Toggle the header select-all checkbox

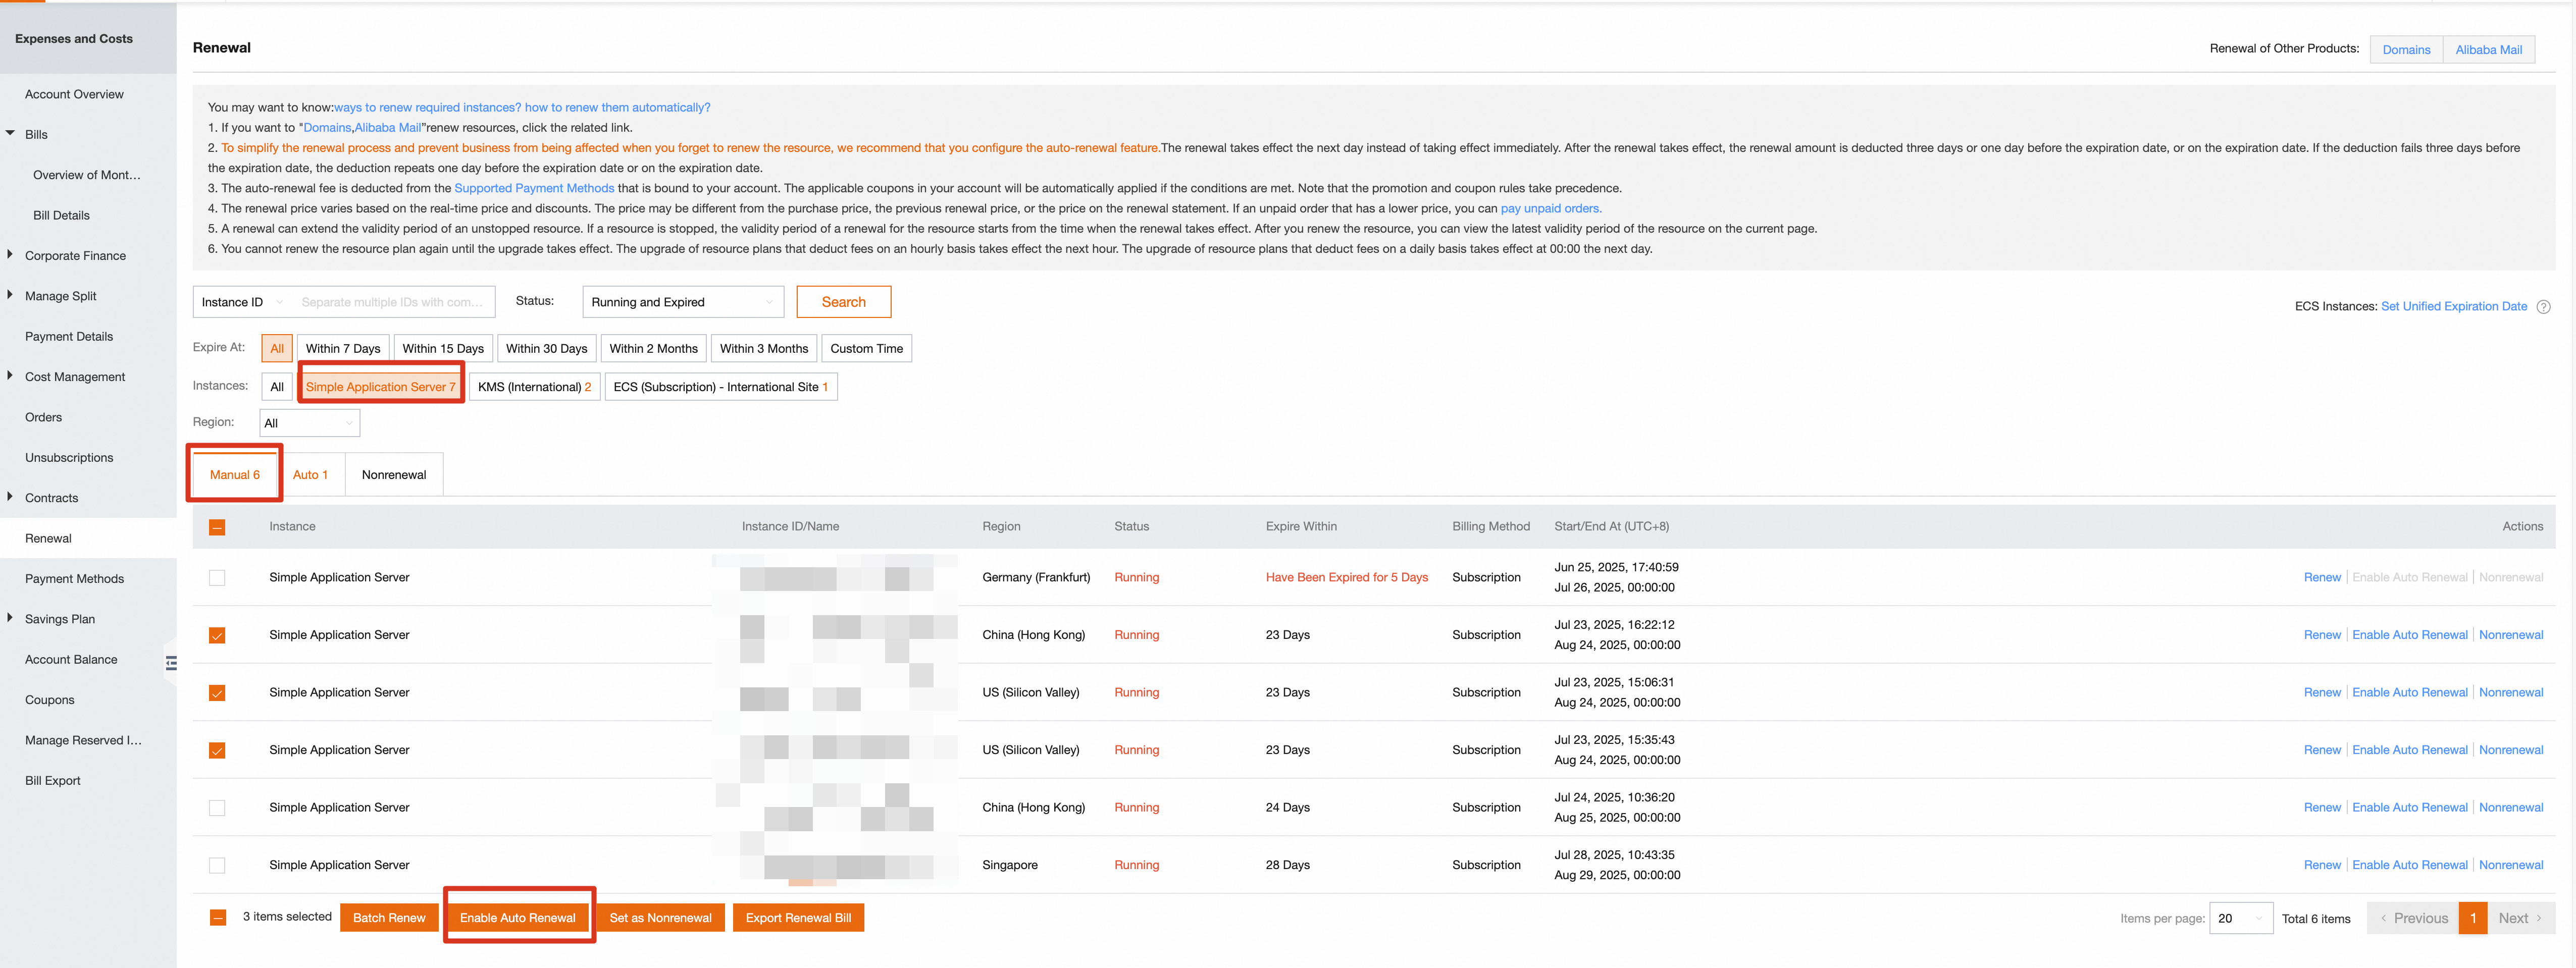click(x=217, y=527)
